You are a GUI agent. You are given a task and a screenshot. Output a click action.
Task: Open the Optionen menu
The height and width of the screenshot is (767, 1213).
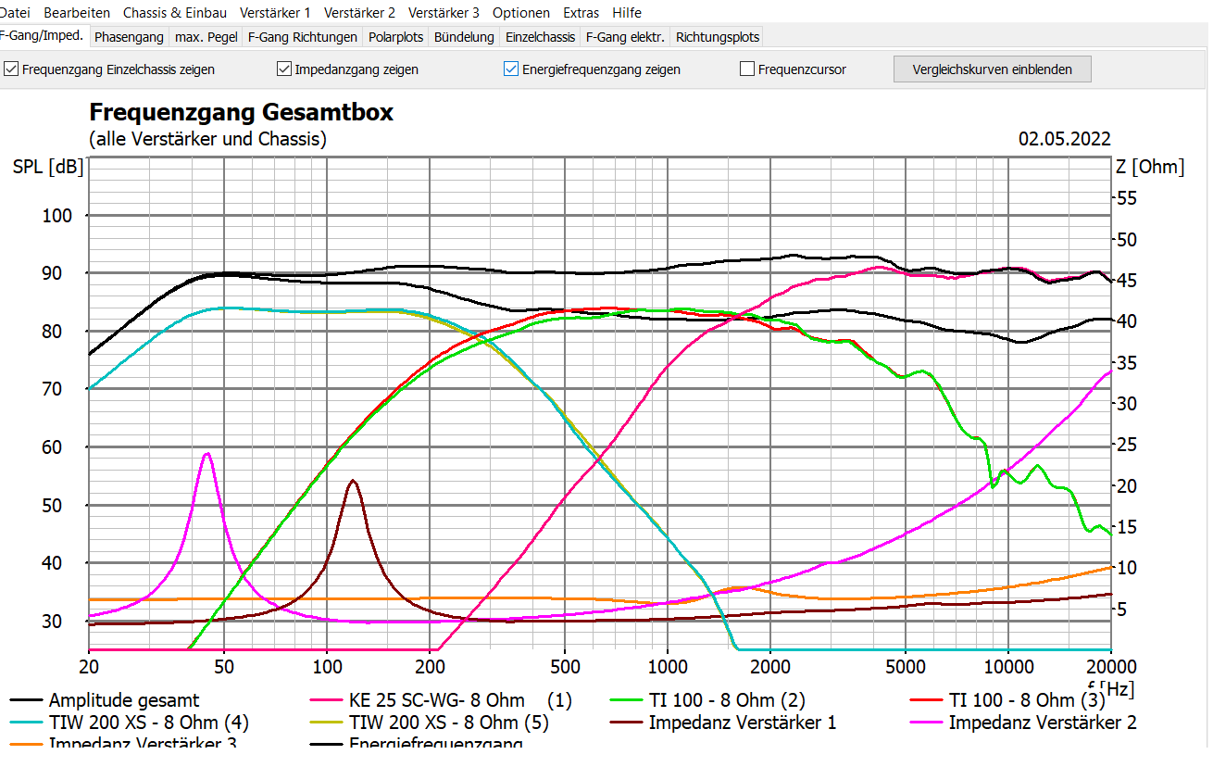(x=521, y=13)
